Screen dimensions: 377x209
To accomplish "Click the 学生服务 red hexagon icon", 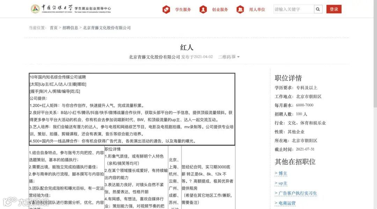I will coord(166,9).
